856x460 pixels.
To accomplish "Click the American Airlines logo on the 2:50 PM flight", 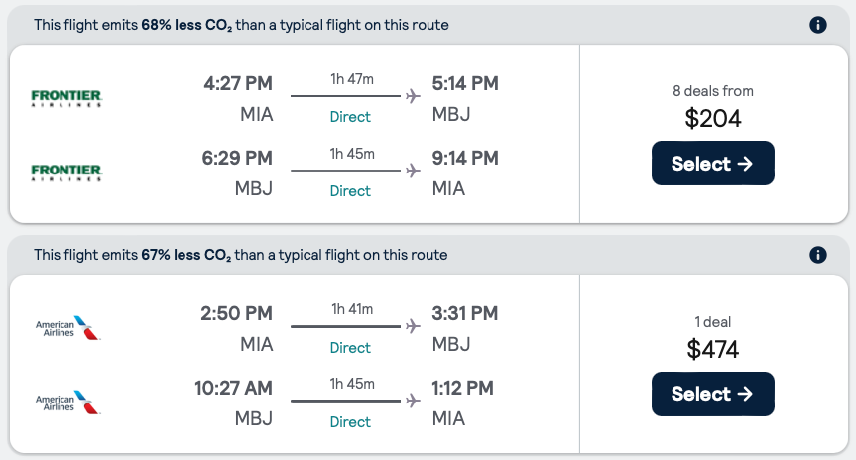I will (x=68, y=328).
